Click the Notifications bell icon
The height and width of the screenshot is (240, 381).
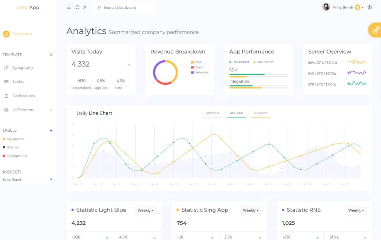point(6,95)
